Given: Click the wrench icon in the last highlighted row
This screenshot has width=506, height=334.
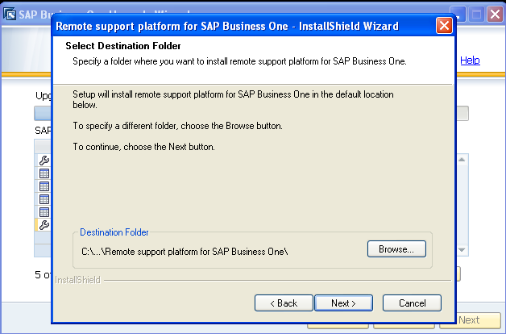Looking at the screenshot, I should point(44,225).
